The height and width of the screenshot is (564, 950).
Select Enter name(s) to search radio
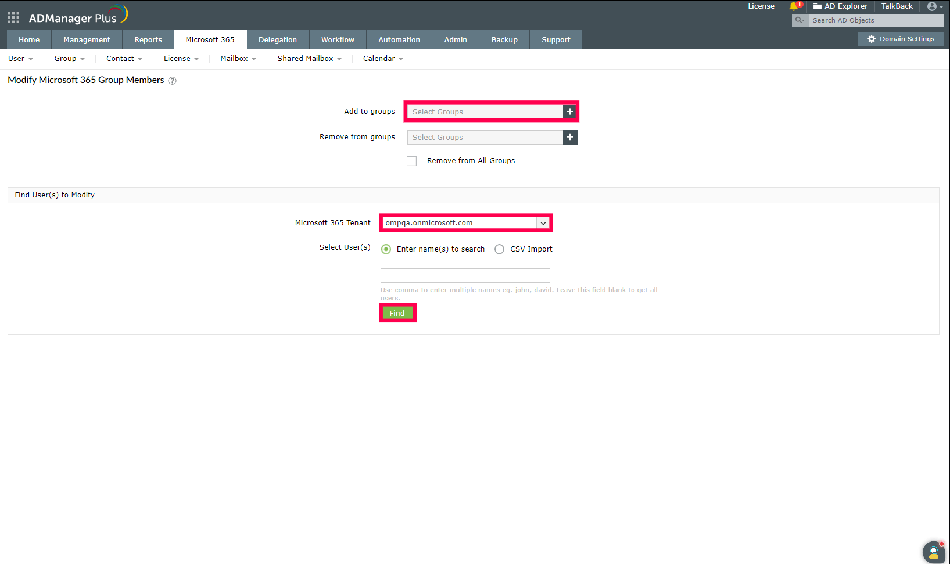pos(386,249)
